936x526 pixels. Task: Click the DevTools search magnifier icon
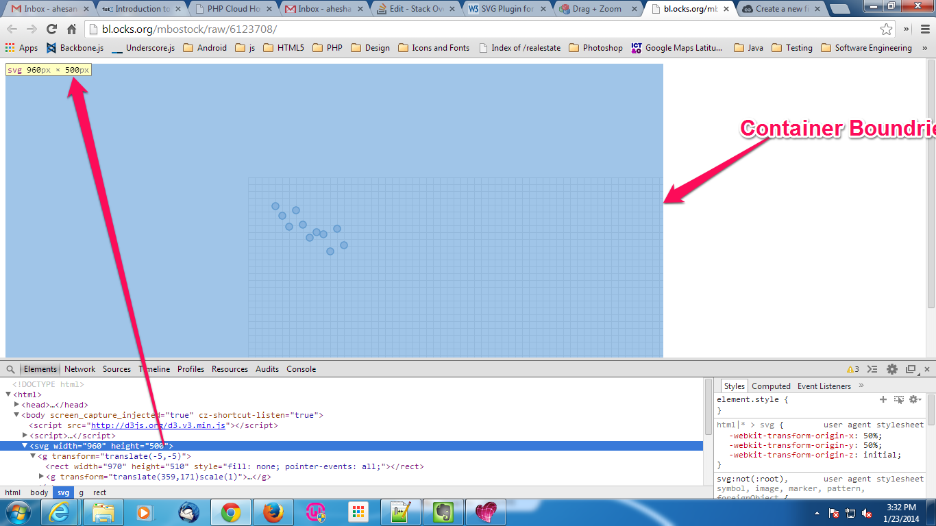[x=10, y=369]
